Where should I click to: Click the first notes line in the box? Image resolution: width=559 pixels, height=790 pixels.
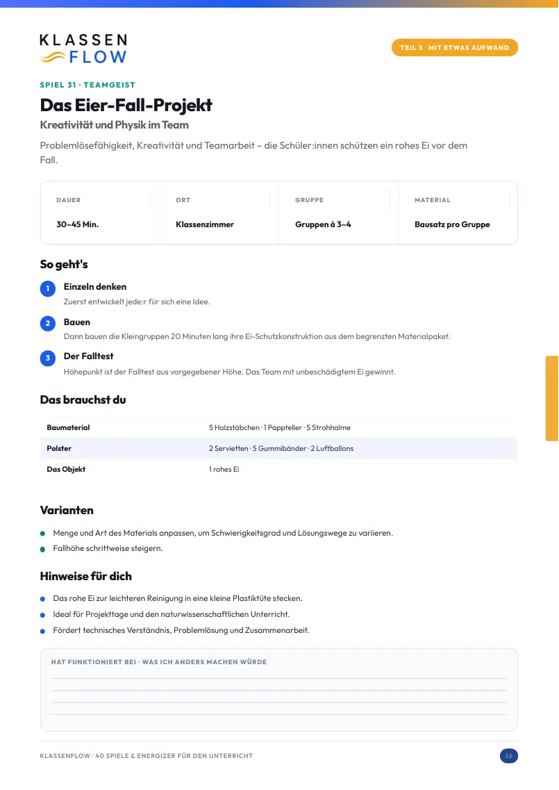[x=279, y=678]
